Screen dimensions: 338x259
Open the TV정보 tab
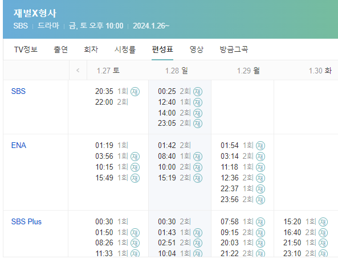coord(26,50)
